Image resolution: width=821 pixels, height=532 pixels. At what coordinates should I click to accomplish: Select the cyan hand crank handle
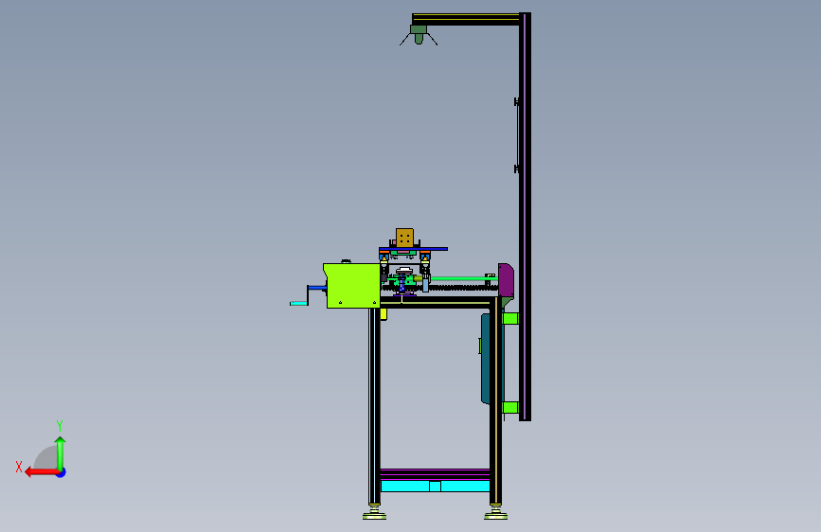[299, 303]
